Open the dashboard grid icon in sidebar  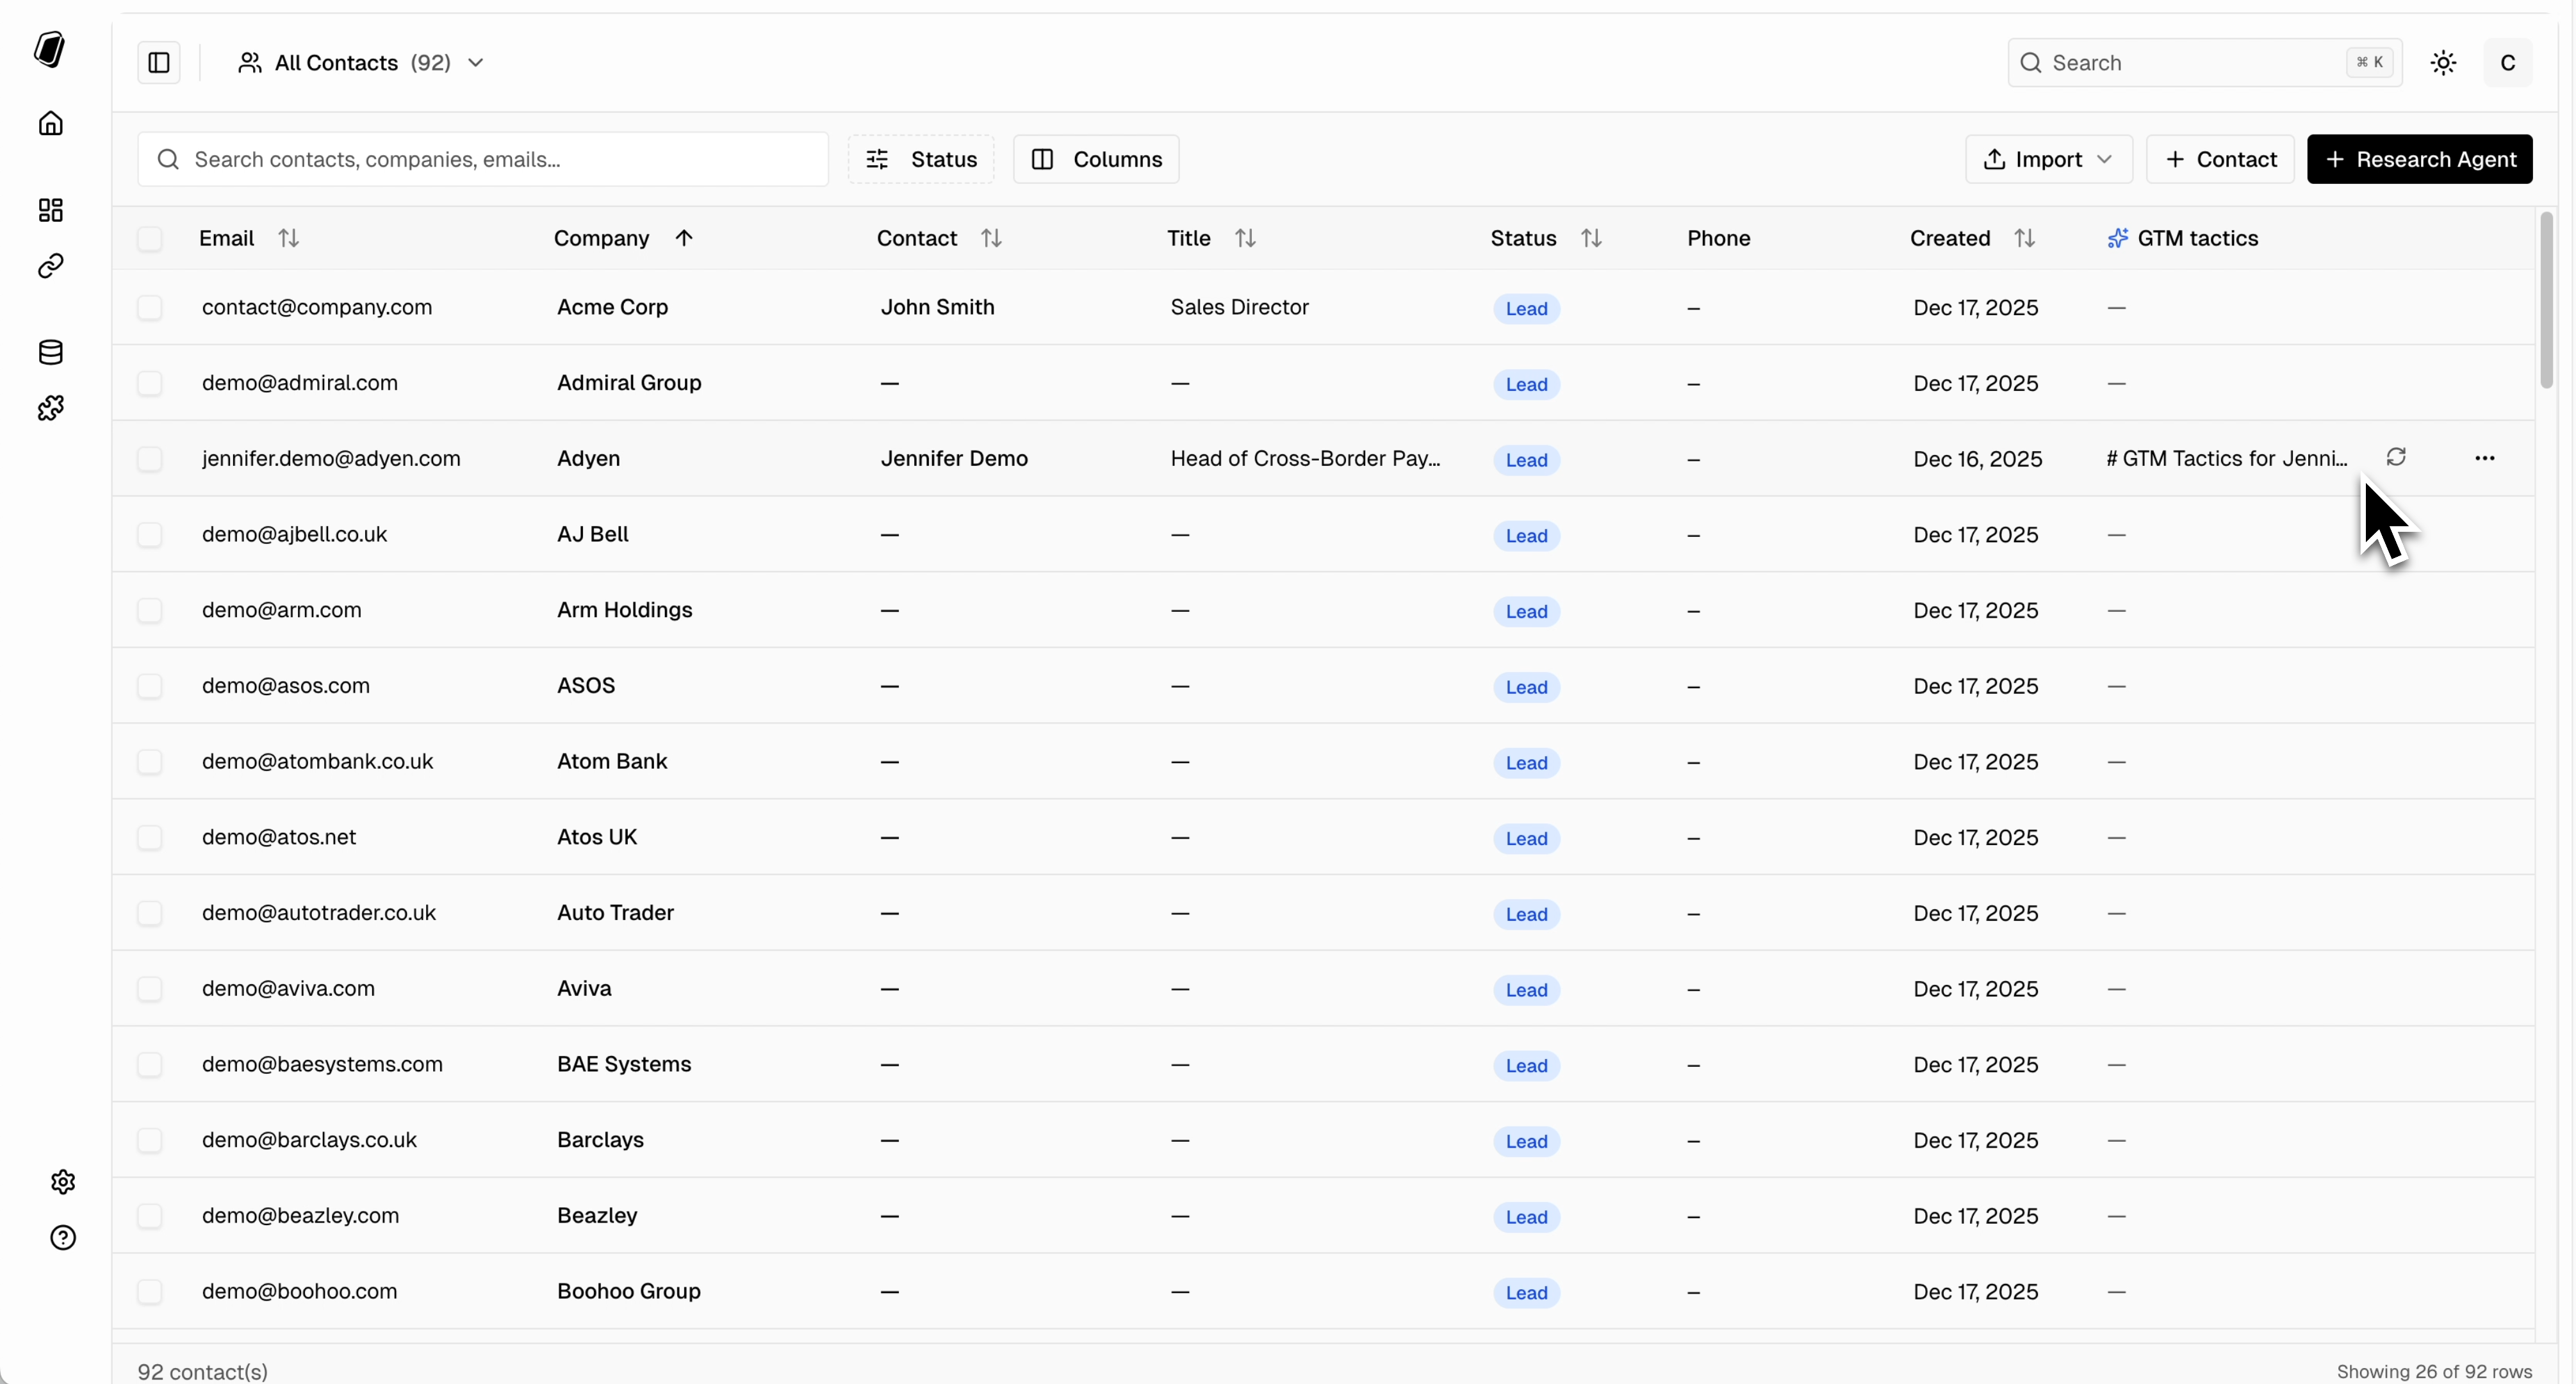[51, 210]
